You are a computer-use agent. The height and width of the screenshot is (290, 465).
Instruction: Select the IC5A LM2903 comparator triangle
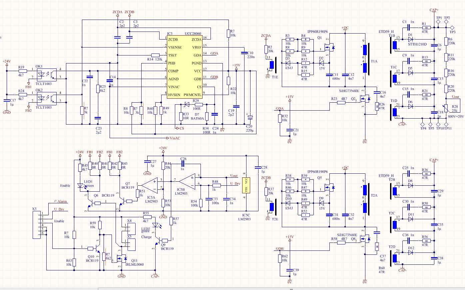[150, 185]
